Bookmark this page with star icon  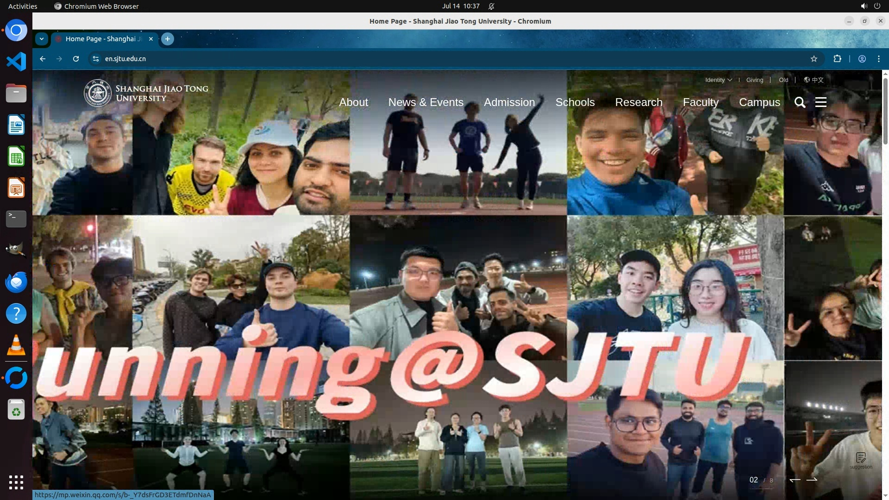coord(814,59)
